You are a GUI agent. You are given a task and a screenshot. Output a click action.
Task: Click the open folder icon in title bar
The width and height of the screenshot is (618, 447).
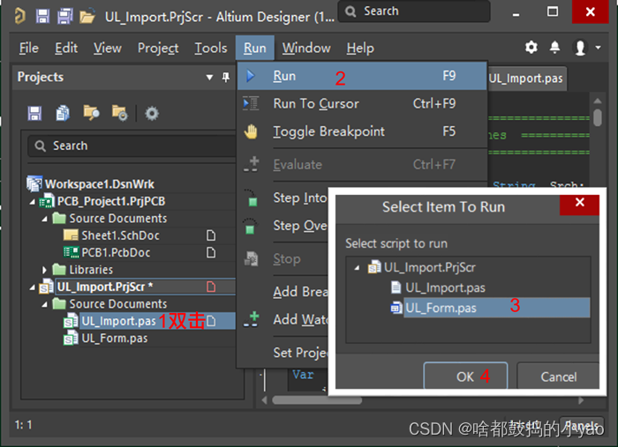[87, 16]
